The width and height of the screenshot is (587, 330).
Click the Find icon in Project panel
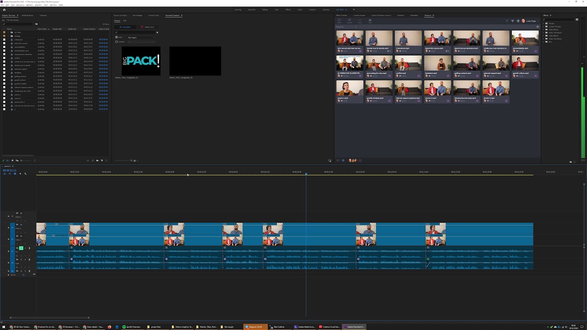(x=93, y=160)
